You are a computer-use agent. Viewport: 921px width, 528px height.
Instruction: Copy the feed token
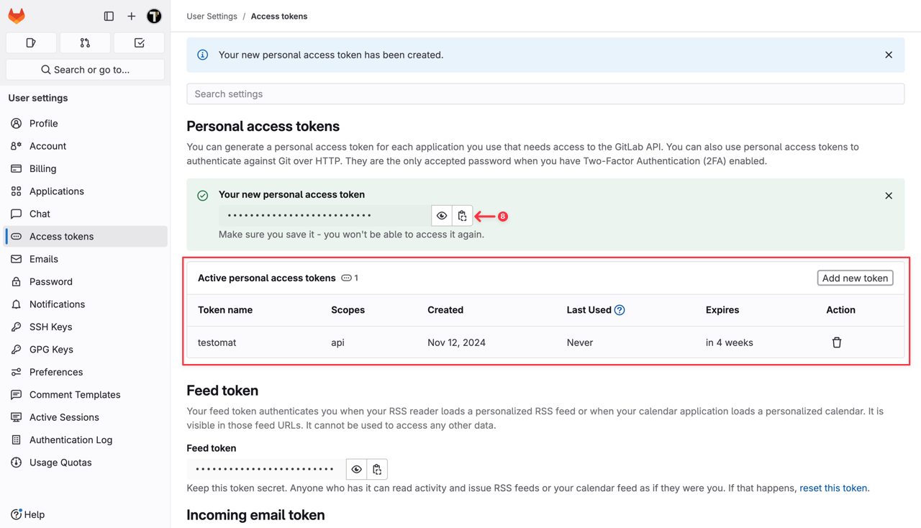click(x=376, y=468)
